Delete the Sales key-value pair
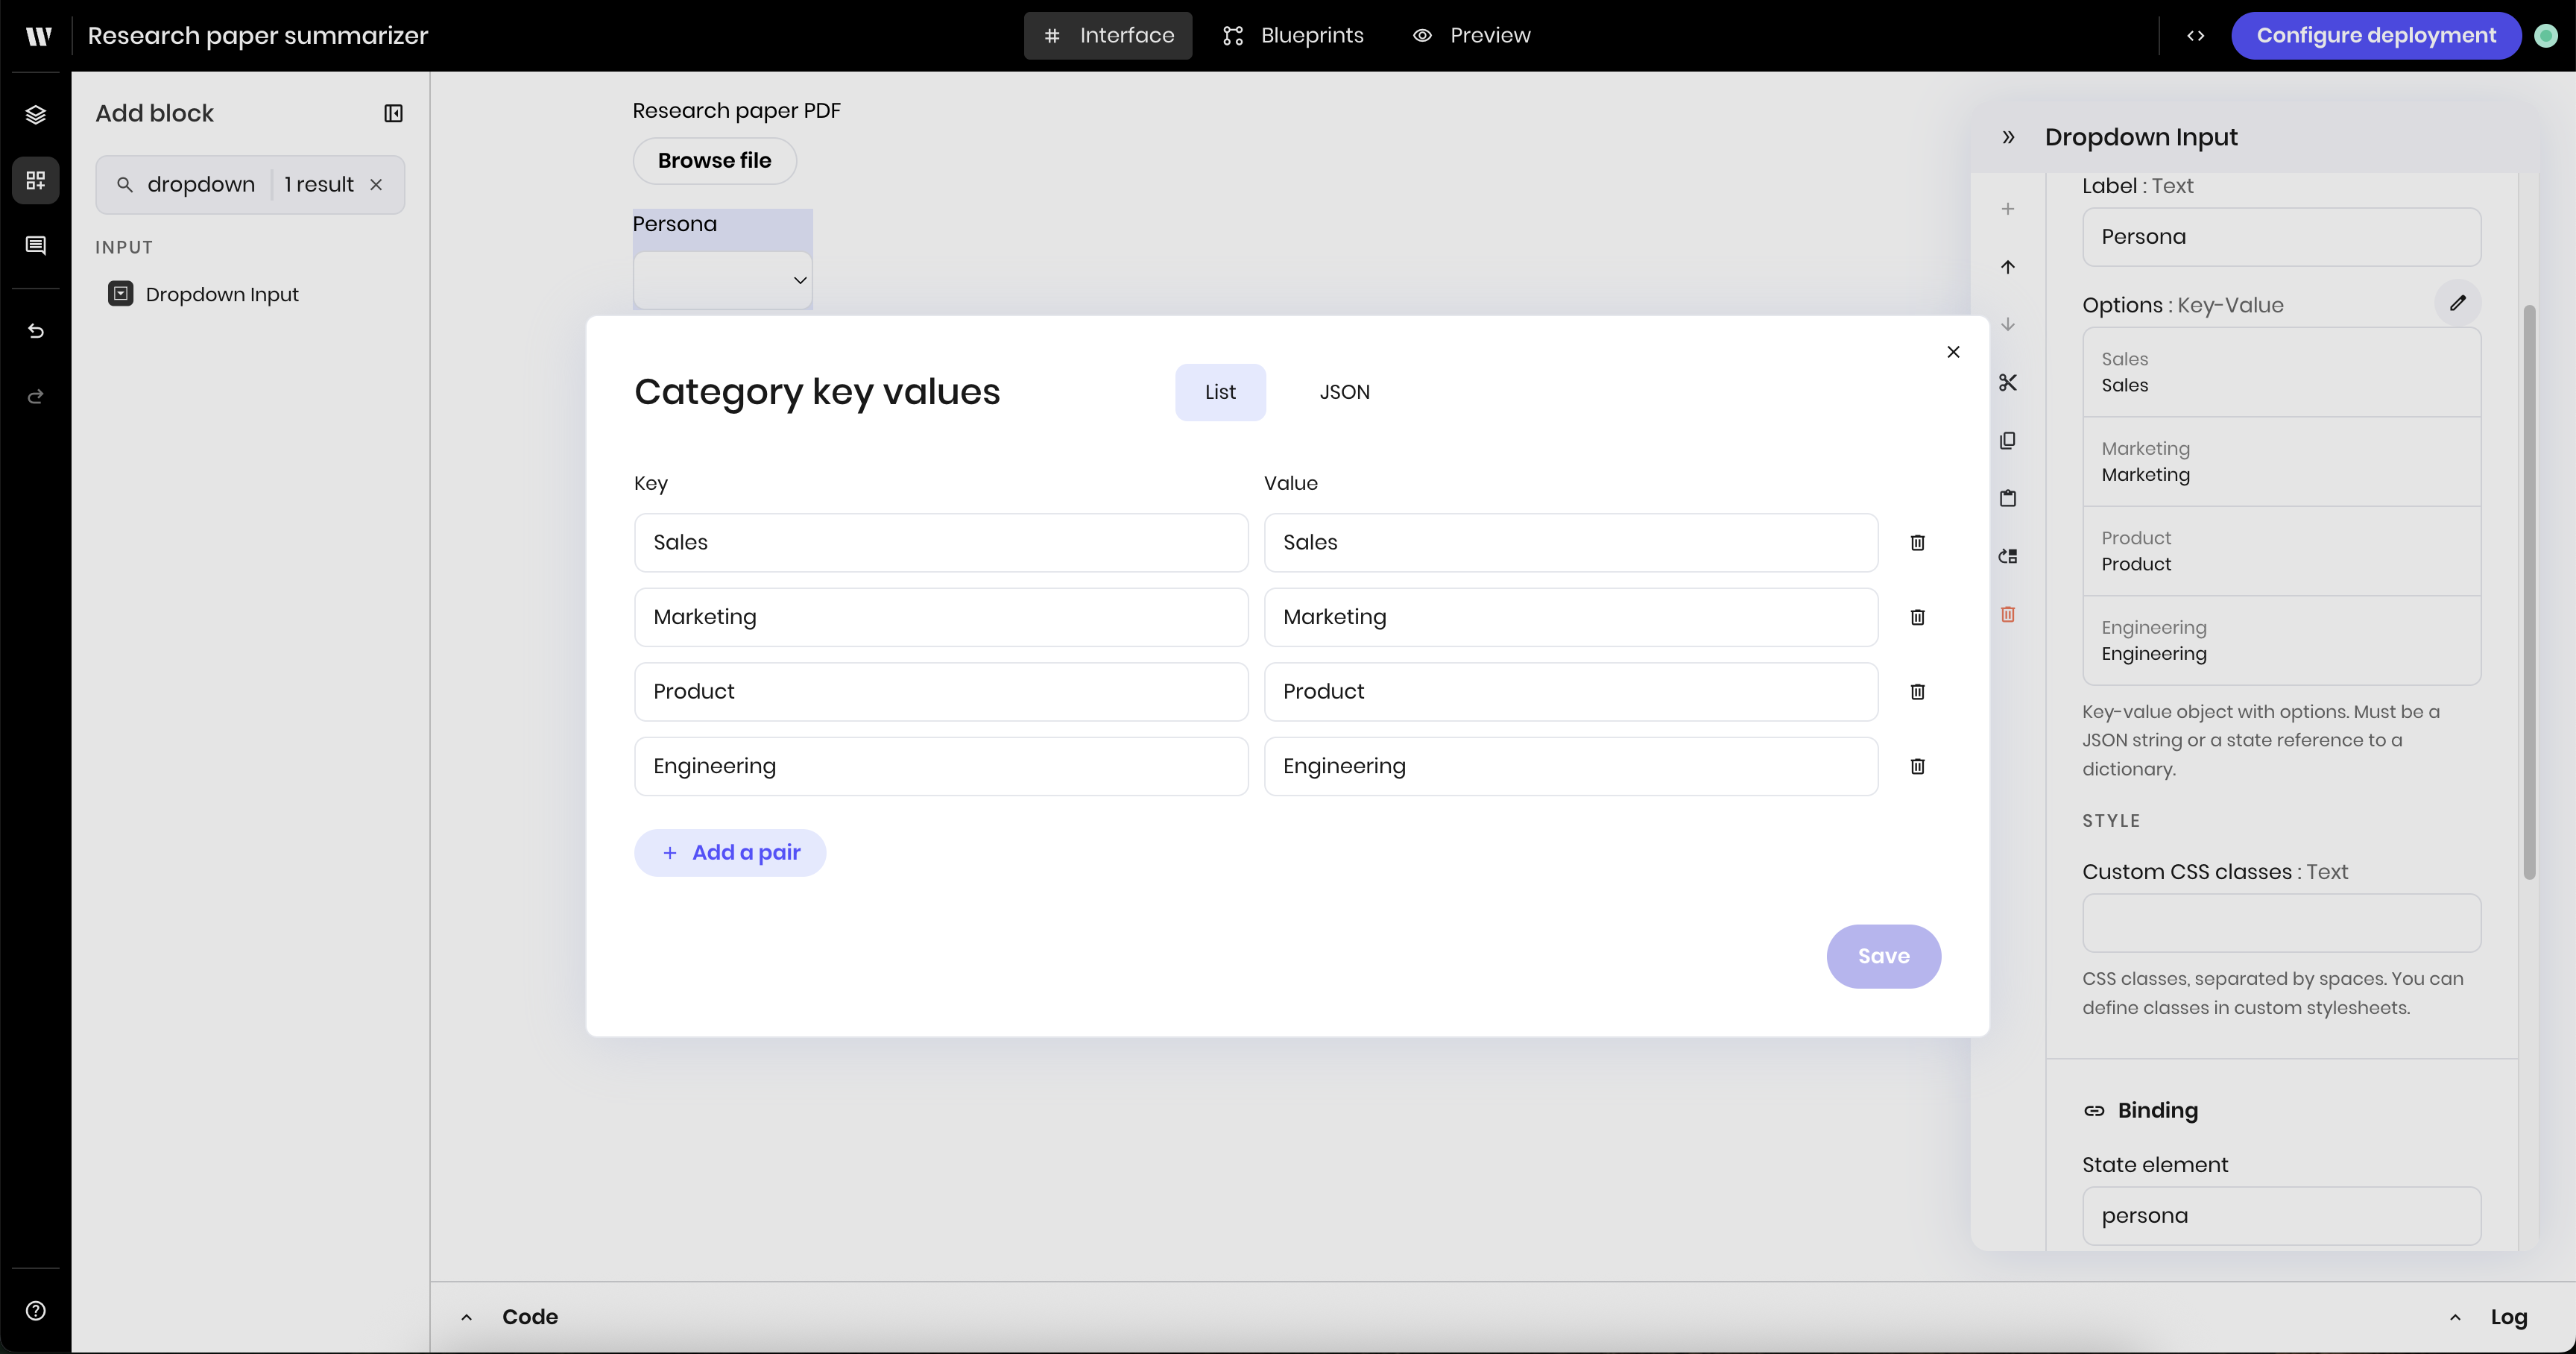The height and width of the screenshot is (1354, 2576). [1917, 542]
